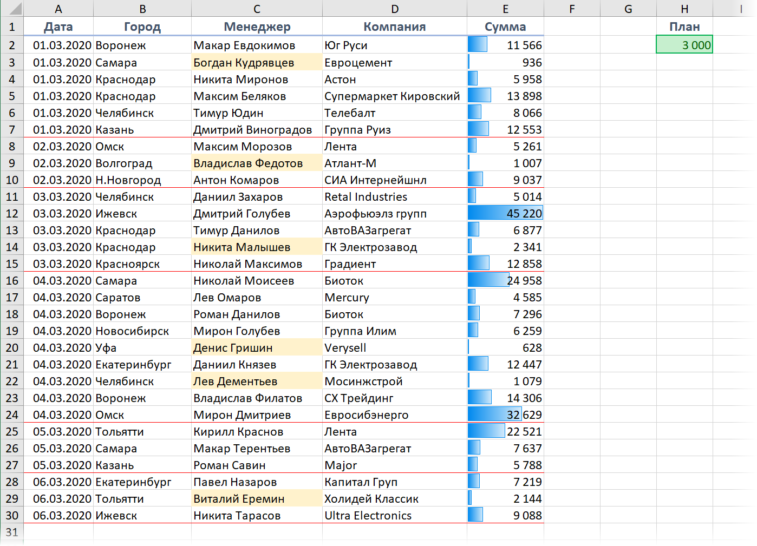
Task: Select company cell Холидей Классик
Action: (x=395, y=498)
